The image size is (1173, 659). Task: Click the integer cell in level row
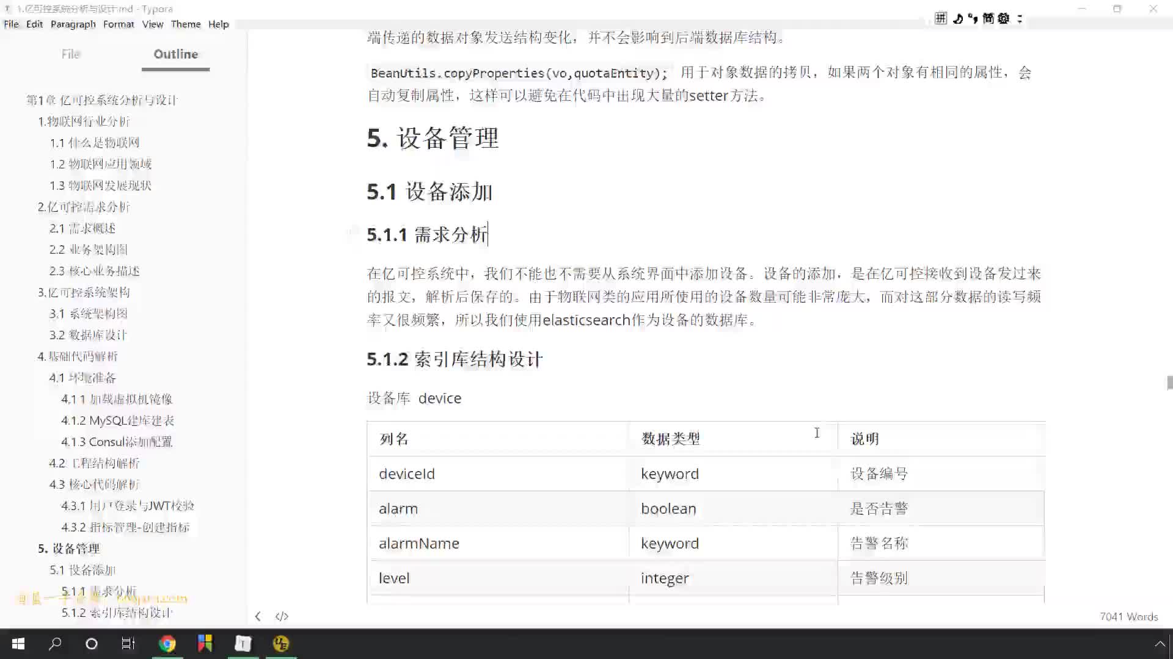(x=733, y=578)
